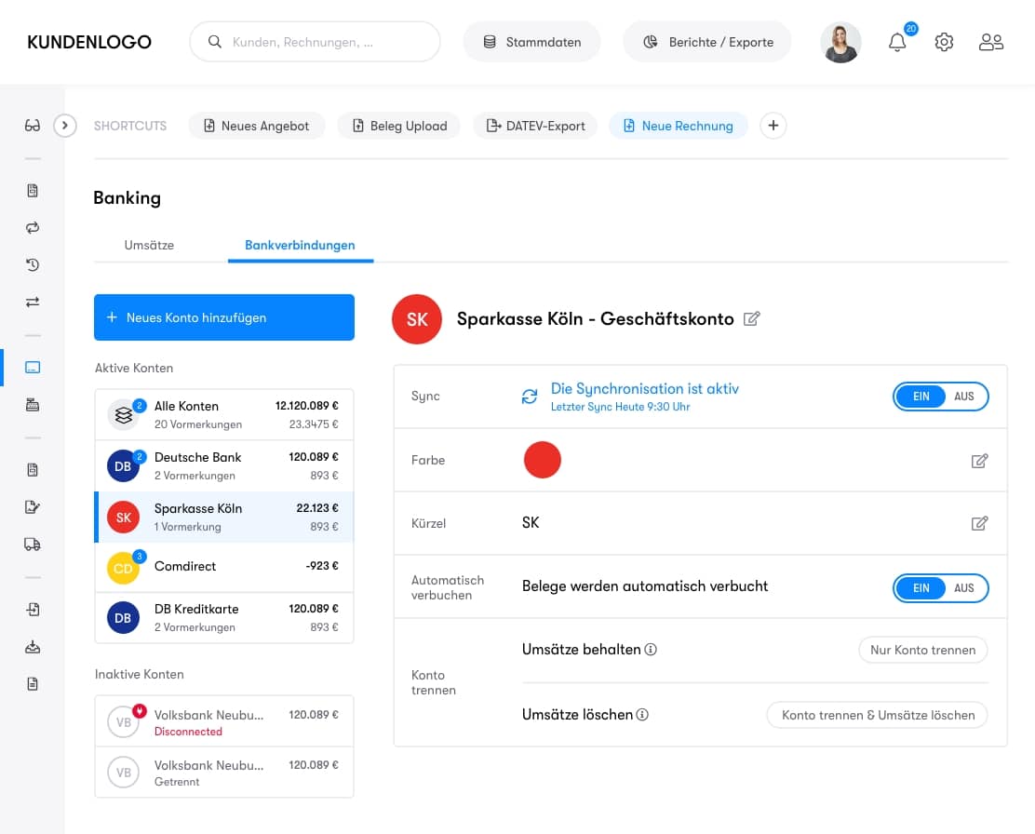Open the delivery truck sidebar icon
The height and width of the screenshot is (834, 1035).
coord(33,545)
